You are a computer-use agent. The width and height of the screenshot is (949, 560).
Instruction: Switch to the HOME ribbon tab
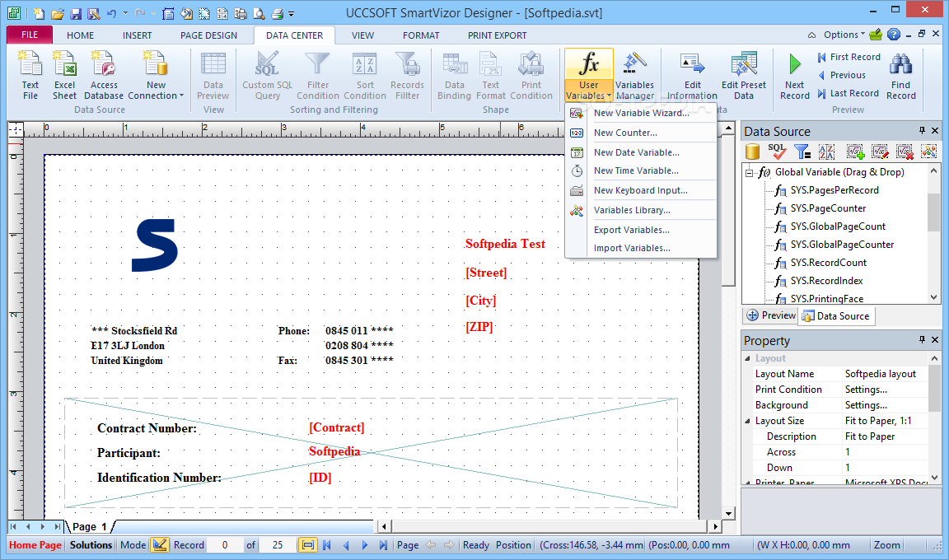(81, 35)
